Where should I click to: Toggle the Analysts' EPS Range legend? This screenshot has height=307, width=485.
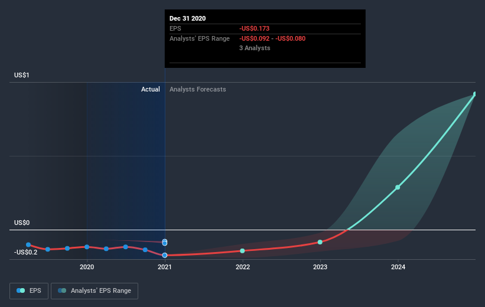(x=95, y=290)
